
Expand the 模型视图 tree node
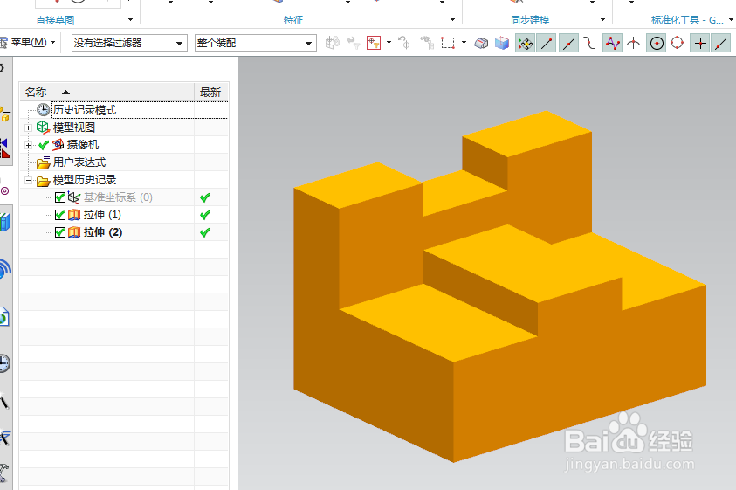point(28,128)
